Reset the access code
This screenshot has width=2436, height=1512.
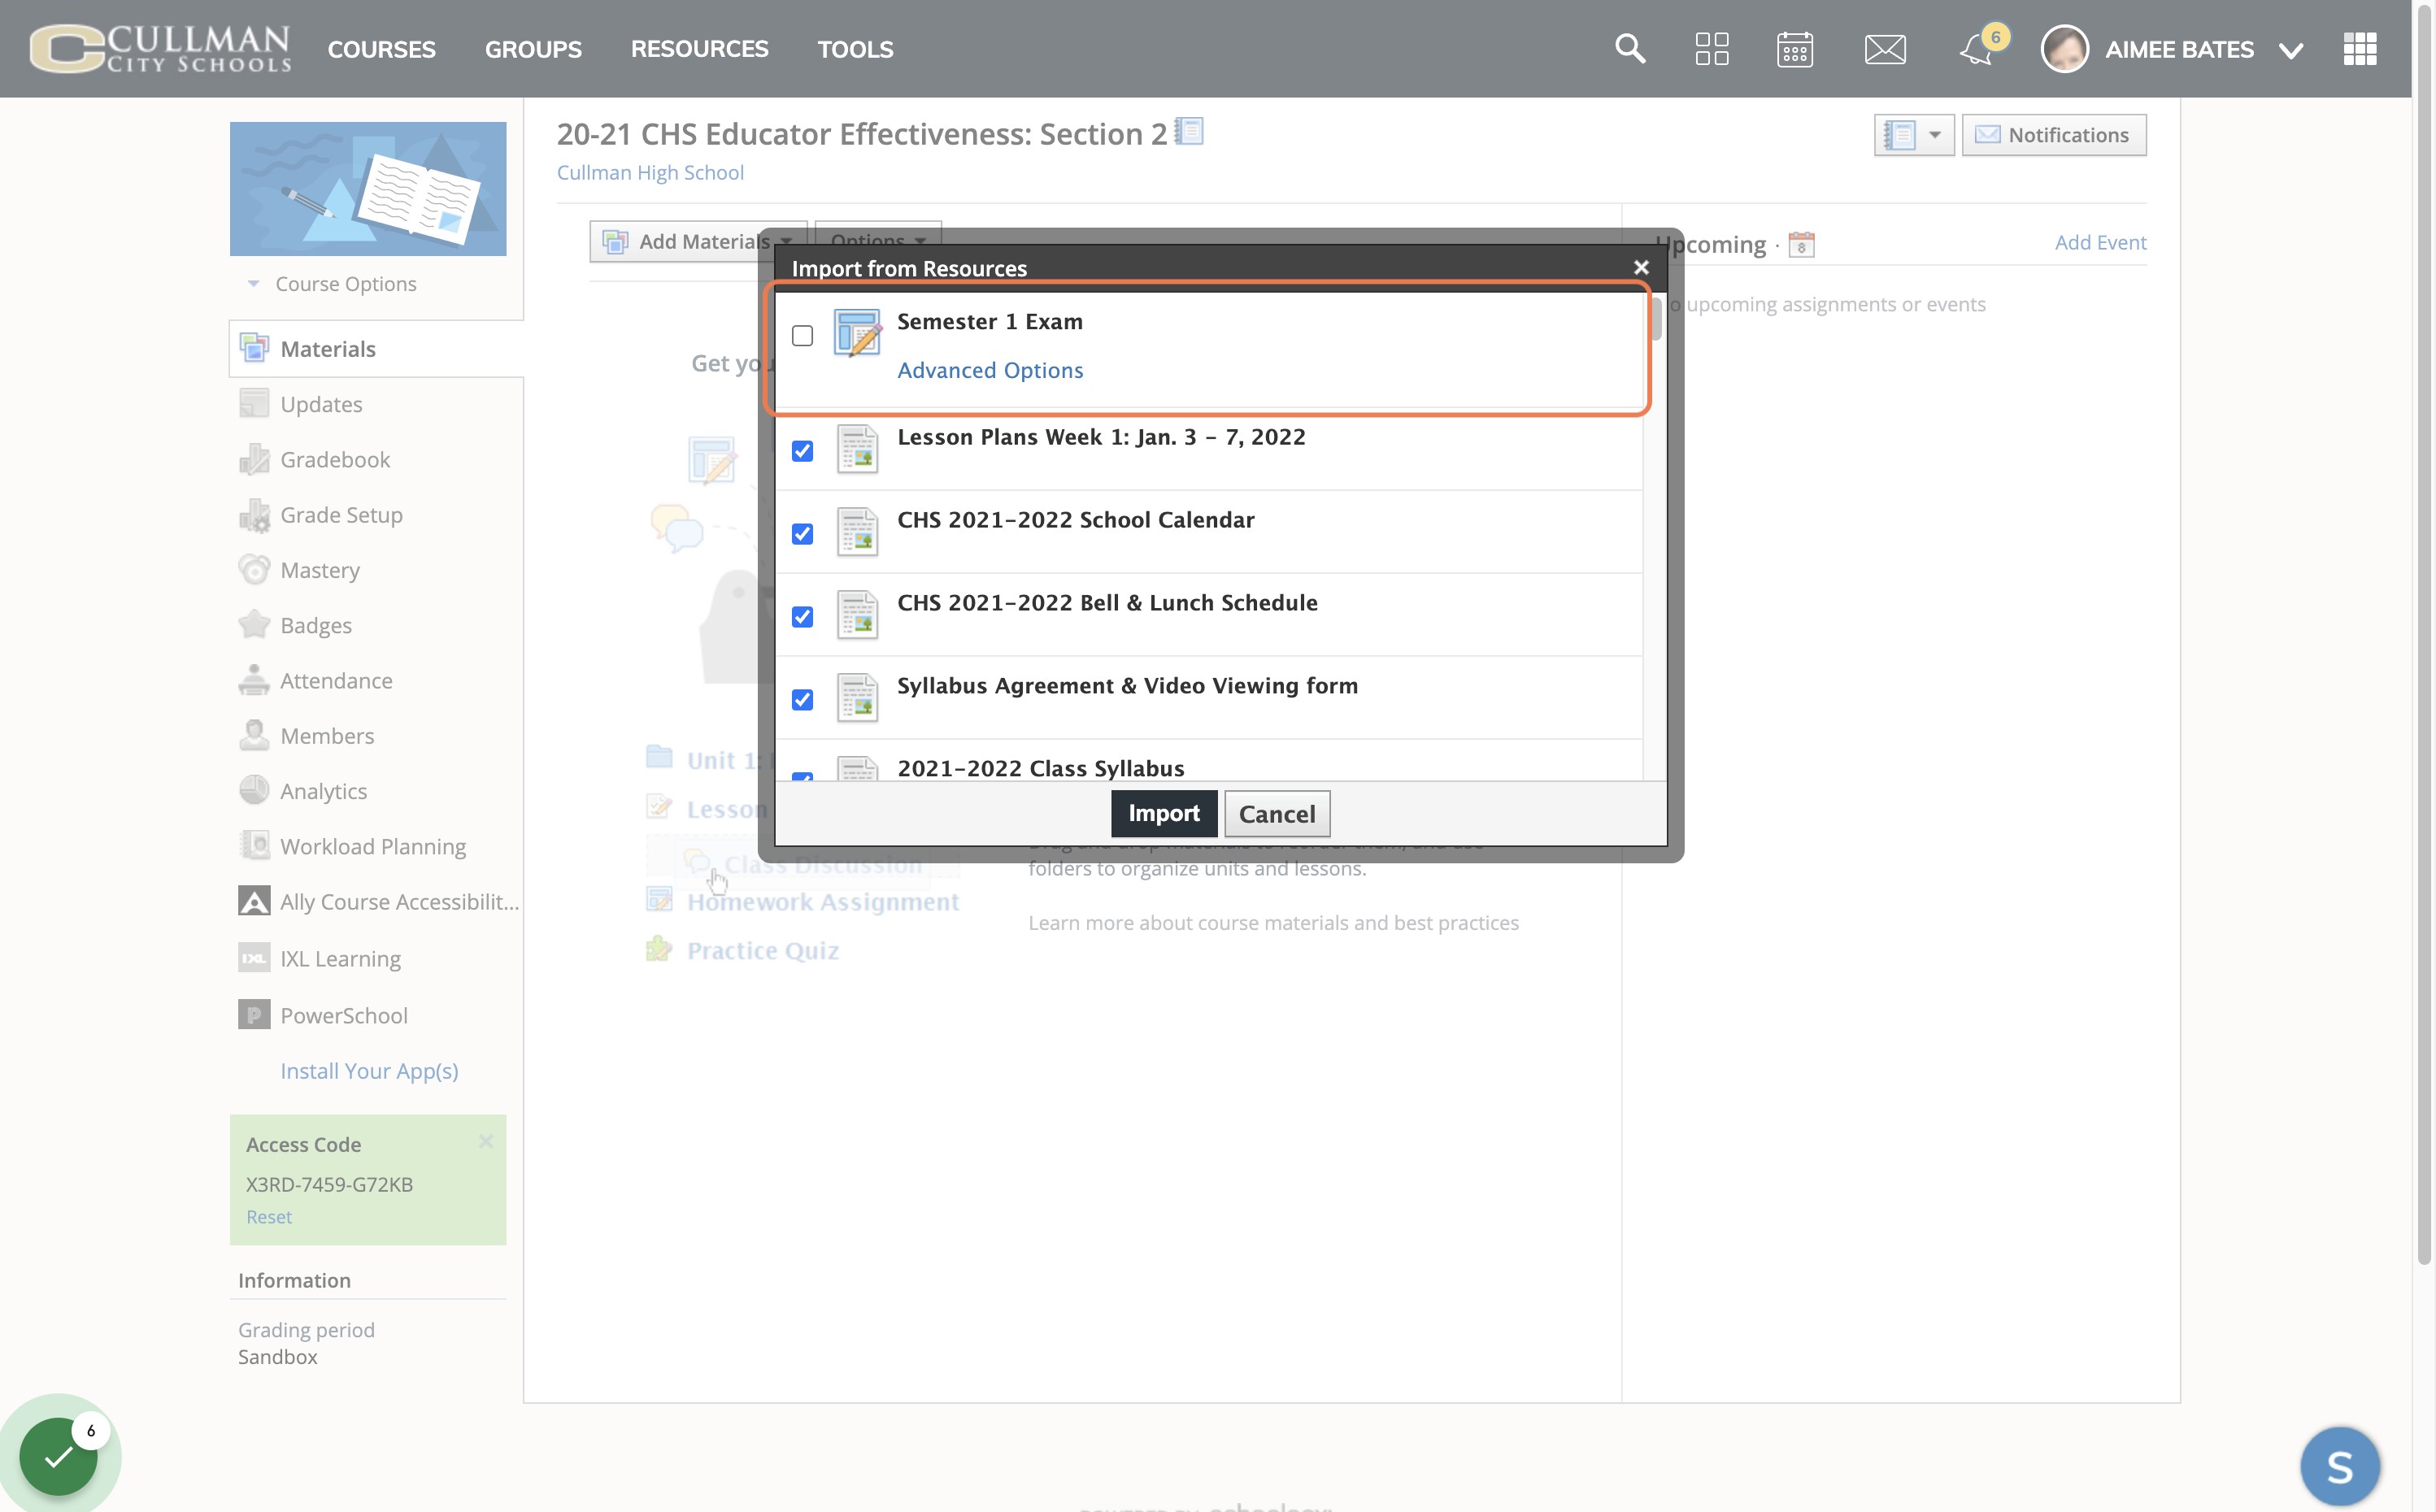[x=269, y=1216]
